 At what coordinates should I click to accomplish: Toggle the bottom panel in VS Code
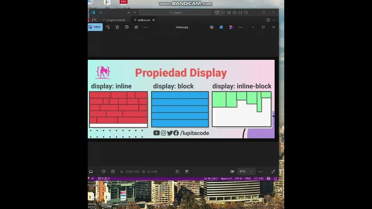point(240,12)
